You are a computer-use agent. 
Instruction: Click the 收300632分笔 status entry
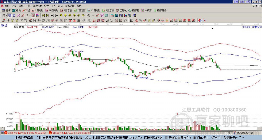[x=243, y=133]
